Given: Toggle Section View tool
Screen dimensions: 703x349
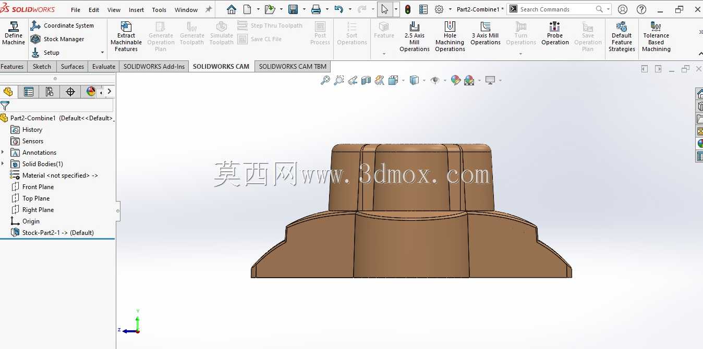Looking at the screenshot, I should point(366,80).
